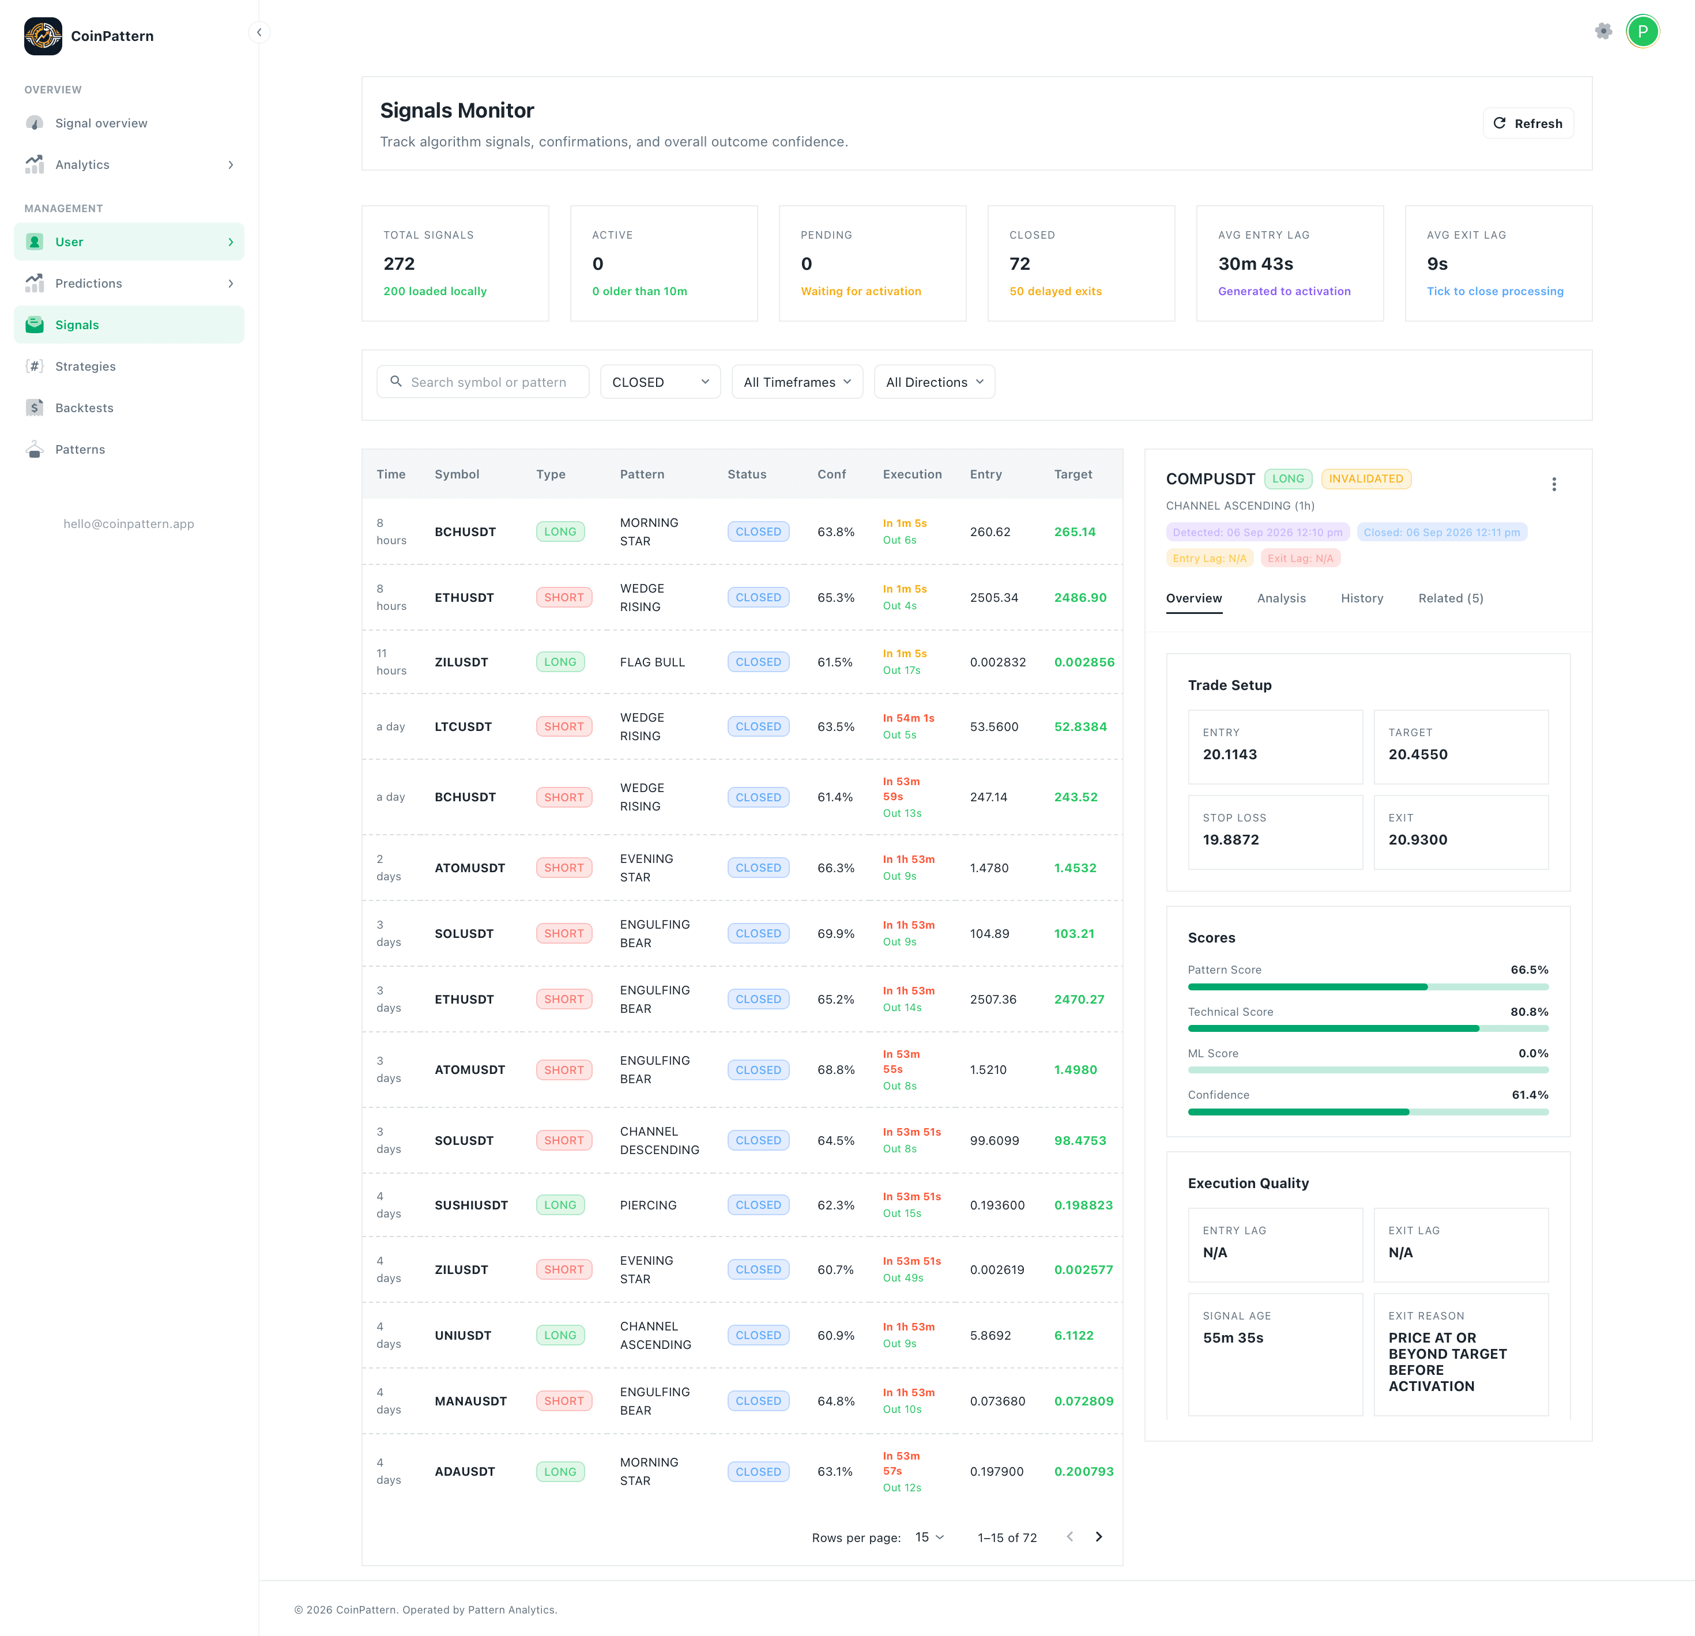Expand the Predictions menu chevron
The width and height of the screenshot is (1695, 1636).
(231, 284)
